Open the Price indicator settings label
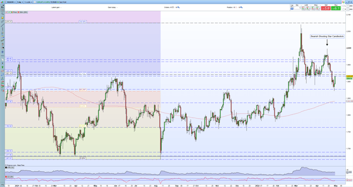The height and width of the screenshot is (187, 353). (15, 12)
